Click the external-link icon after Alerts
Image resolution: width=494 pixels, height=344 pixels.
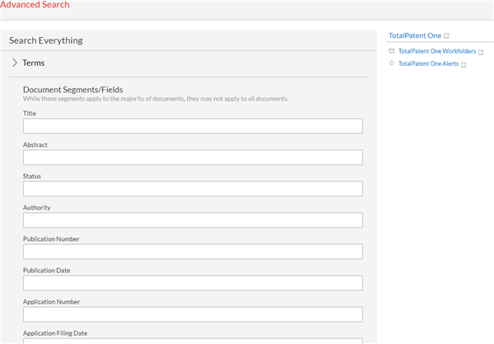[464, 64]
